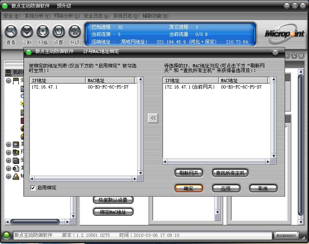309x244 pixels.
Task: Toggle the 启用绑定 checkbox
Action: point(33,188)
